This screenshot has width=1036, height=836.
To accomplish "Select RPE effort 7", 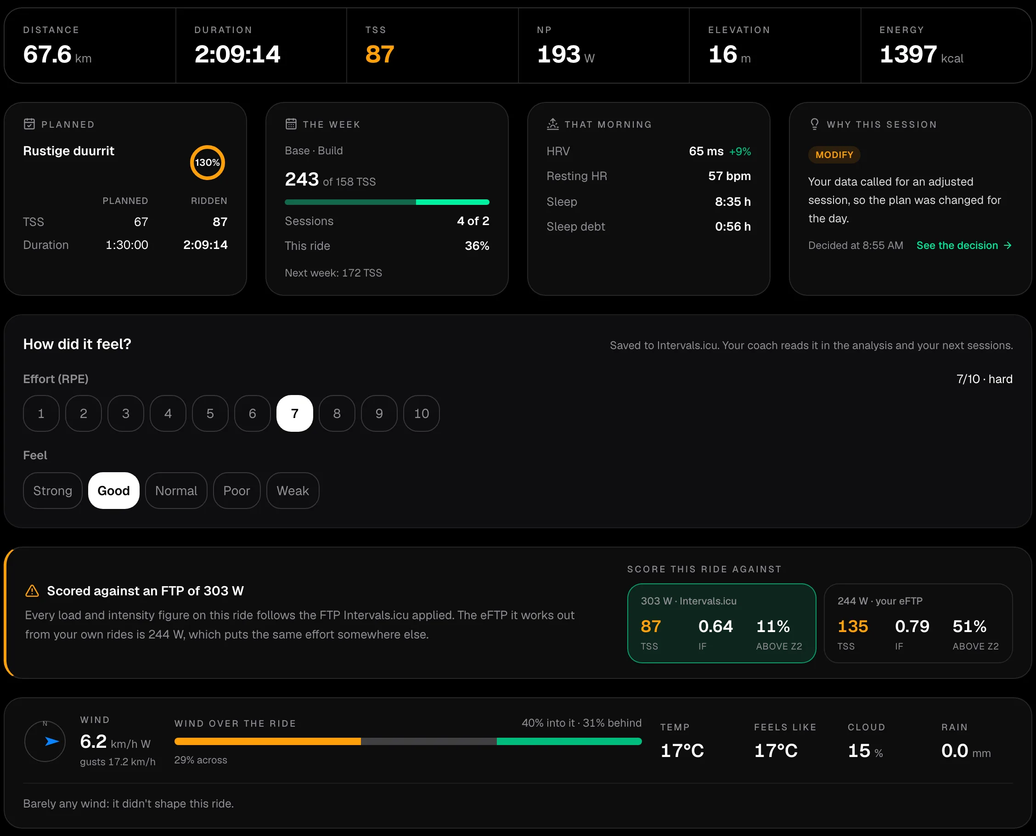I will (x=295, y=414).
